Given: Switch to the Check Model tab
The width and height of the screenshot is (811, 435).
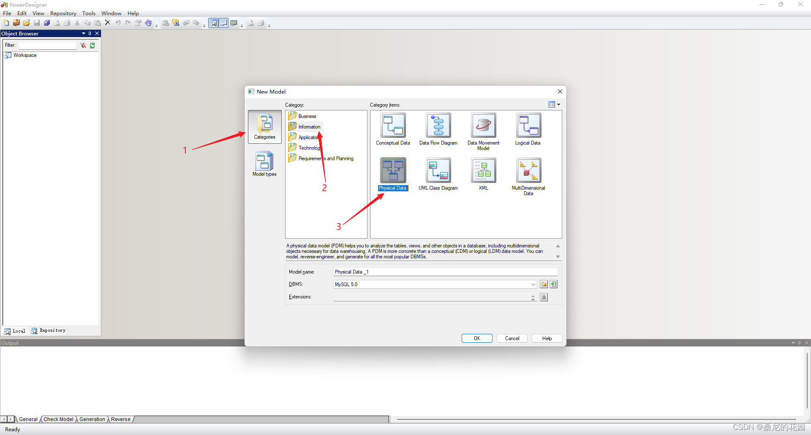Looking at the screenshot, I should (58, 419).
